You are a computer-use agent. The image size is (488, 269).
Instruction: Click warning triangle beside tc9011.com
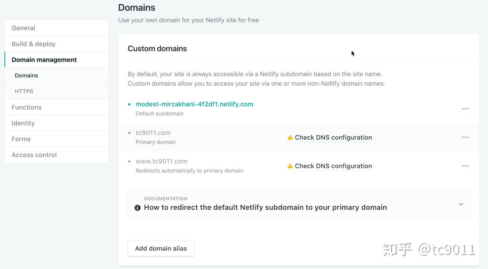(290, 137)
